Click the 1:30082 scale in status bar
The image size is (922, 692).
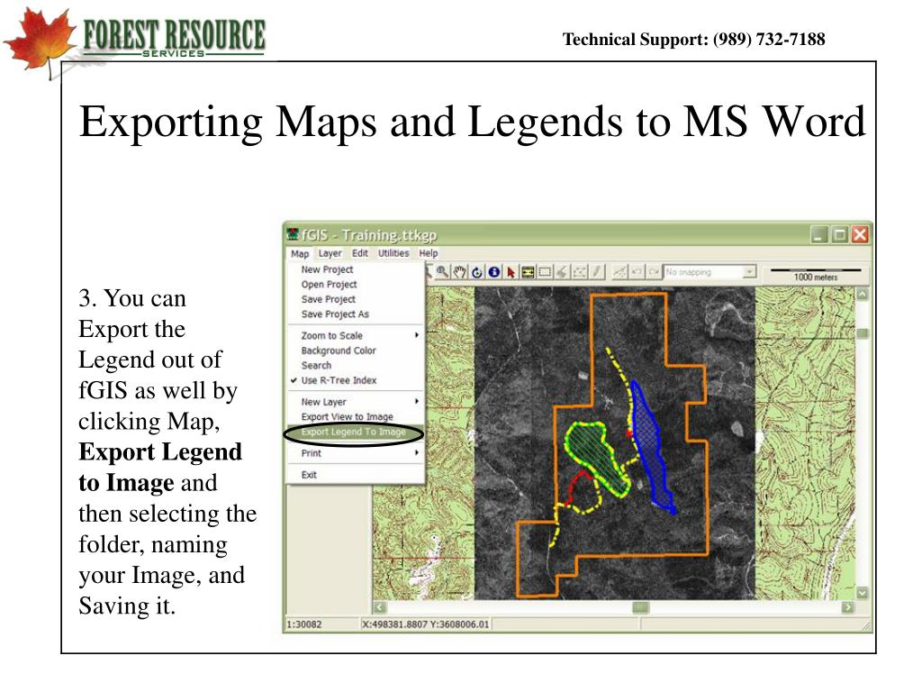point(304,624)
